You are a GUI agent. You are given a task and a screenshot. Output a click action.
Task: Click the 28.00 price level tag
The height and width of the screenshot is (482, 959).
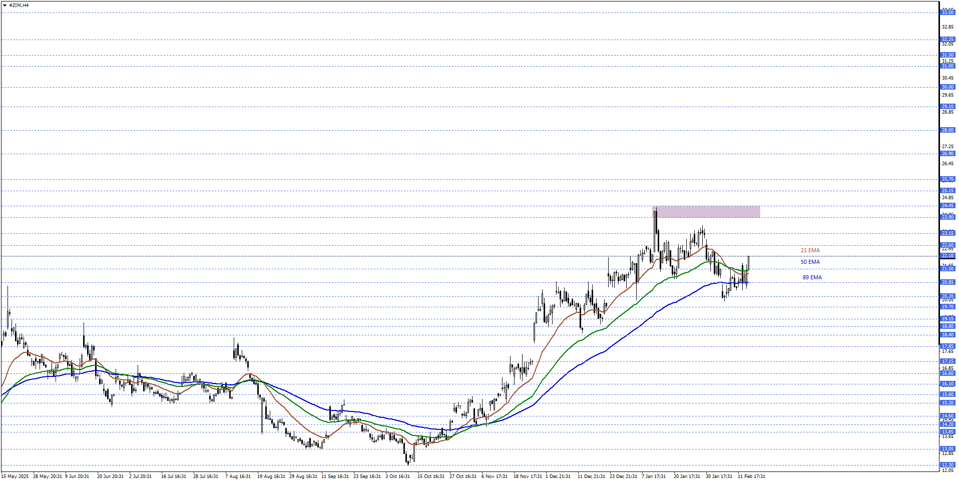pos(947,130)
